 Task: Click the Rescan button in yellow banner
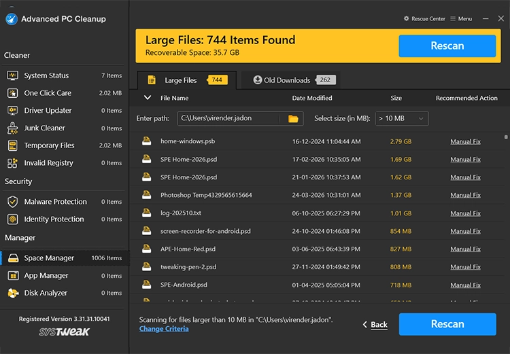coord(447,46)
